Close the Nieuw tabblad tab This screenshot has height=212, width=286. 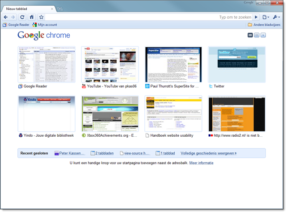point(52,9)
